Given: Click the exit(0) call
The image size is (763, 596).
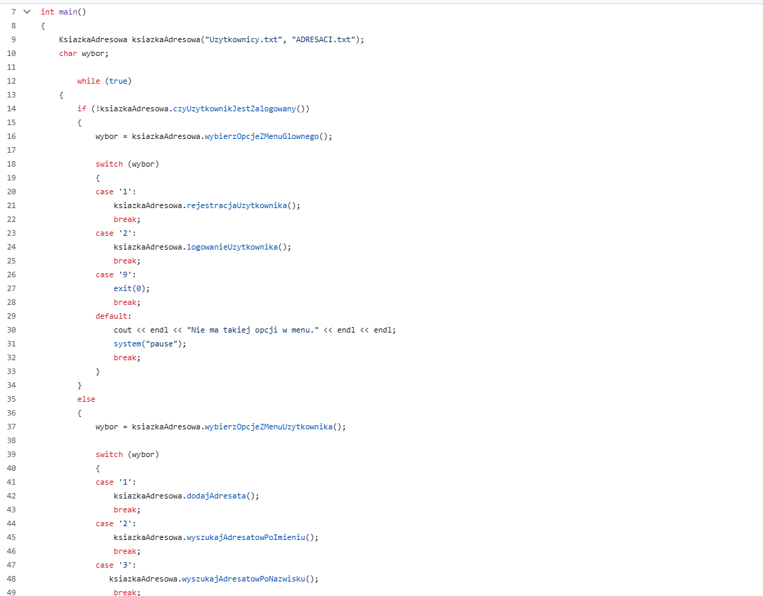Looking at the screenshot, I should pos(131,288).
